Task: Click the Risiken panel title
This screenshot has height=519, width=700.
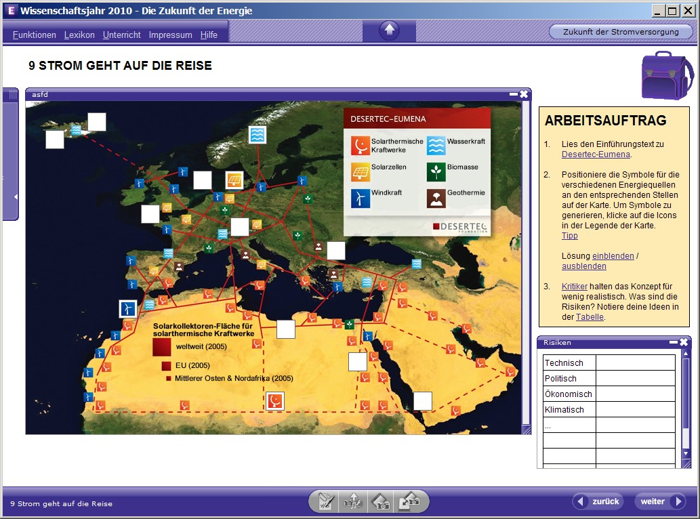Action: 557,343
